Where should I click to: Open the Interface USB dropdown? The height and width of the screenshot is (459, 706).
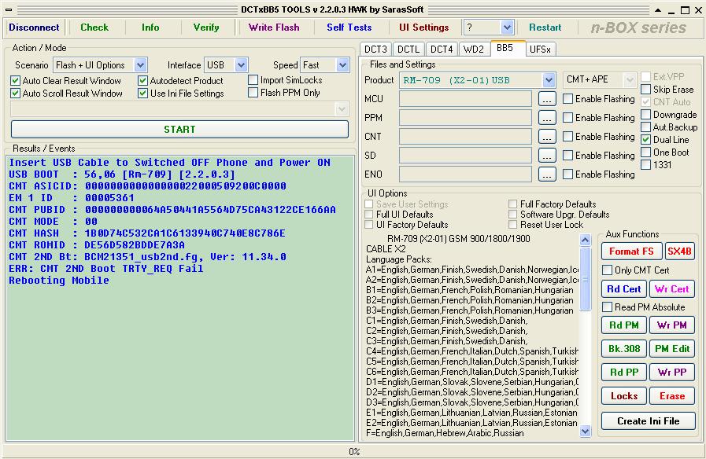pos(242,65)
